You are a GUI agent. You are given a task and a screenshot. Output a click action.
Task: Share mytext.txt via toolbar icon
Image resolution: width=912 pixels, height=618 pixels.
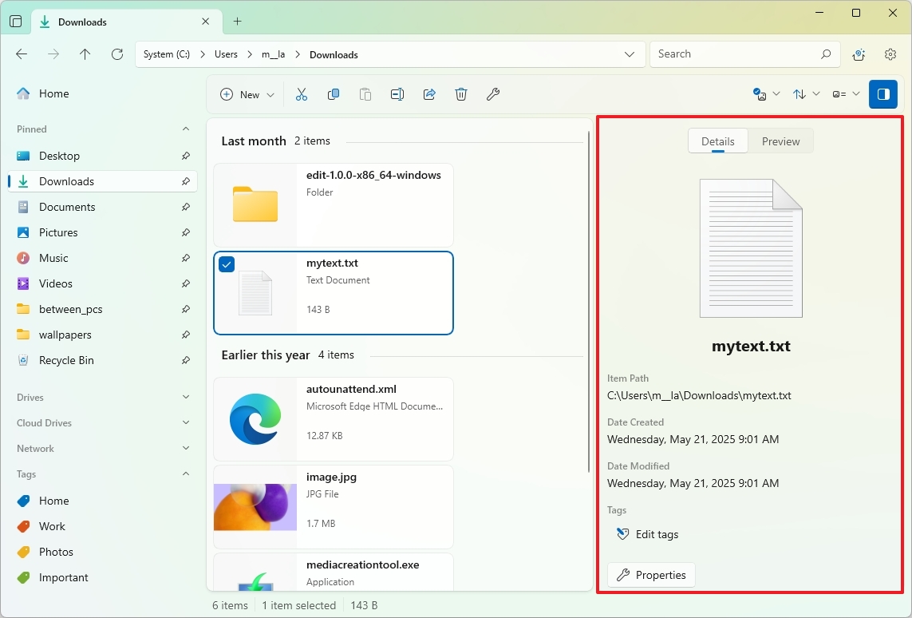pyautogui.click(x=429, y=93)
